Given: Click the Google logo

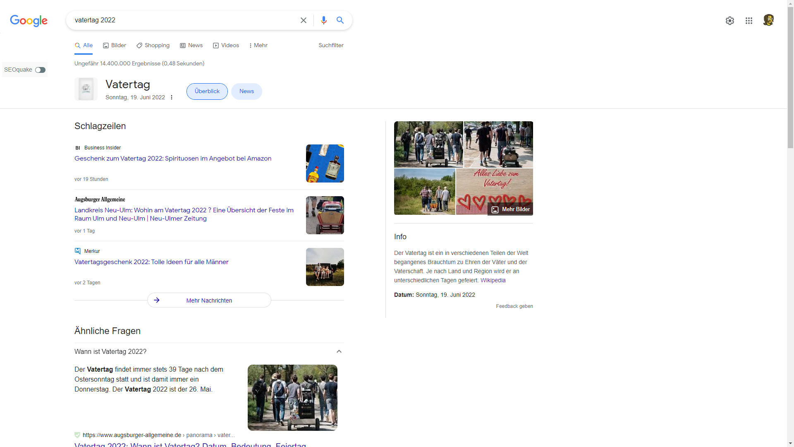Looking at the screenshot, I should tap(29, 20).
